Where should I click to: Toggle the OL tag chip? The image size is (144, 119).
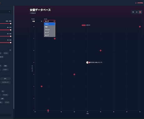pyautogui.click(x=3, y=91)
